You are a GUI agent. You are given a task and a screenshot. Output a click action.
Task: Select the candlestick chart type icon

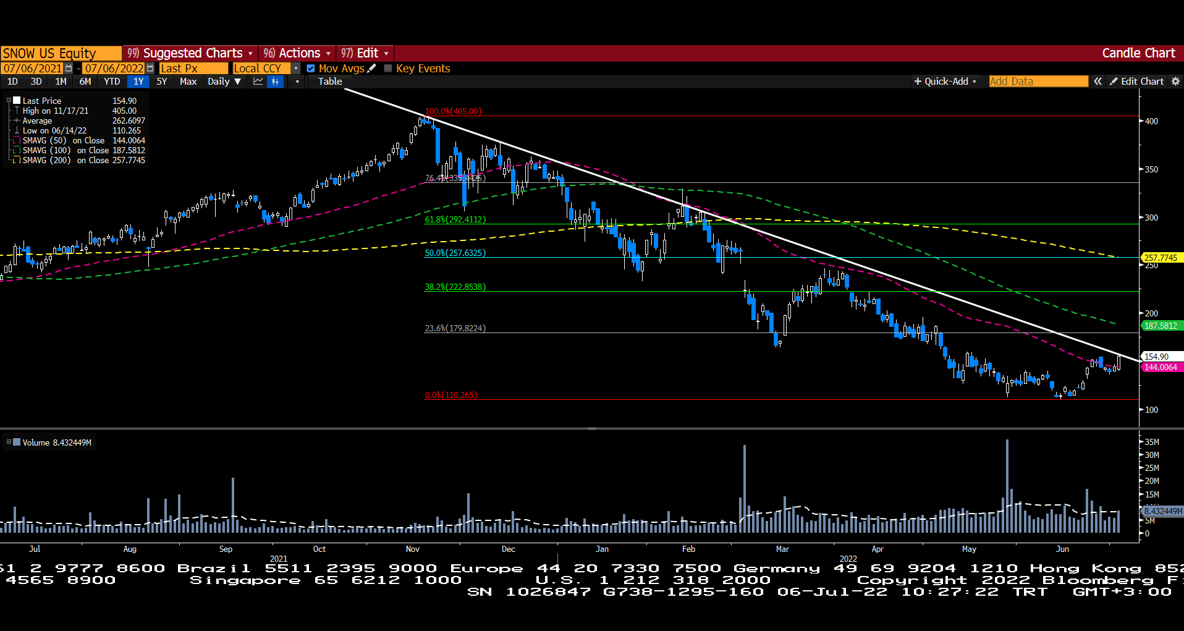pyautogui.click(x=276, y=82)
